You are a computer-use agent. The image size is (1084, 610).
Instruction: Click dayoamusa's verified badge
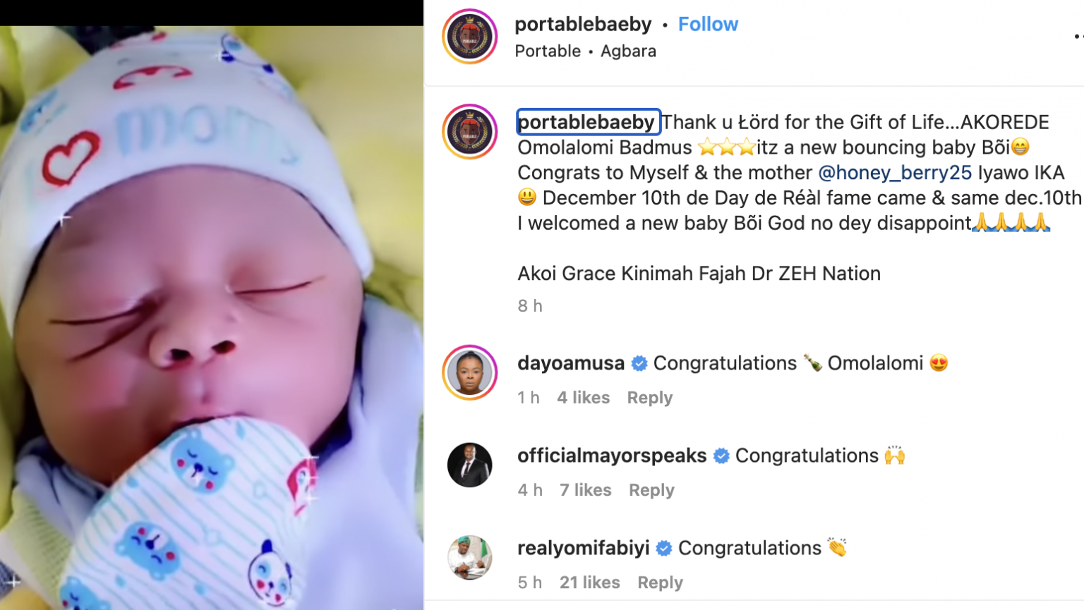click(x=639, y=364)
